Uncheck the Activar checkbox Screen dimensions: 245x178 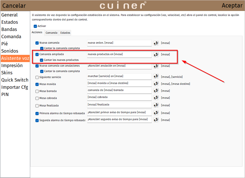pos(35,26)
